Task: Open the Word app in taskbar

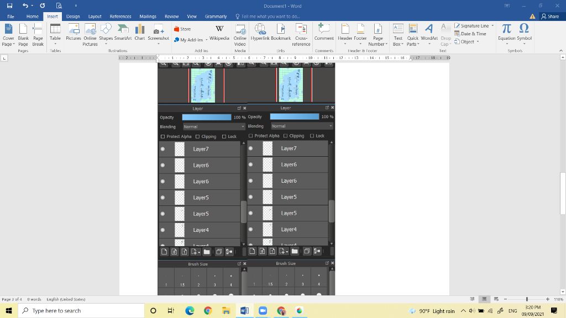Action: (244, 310)
